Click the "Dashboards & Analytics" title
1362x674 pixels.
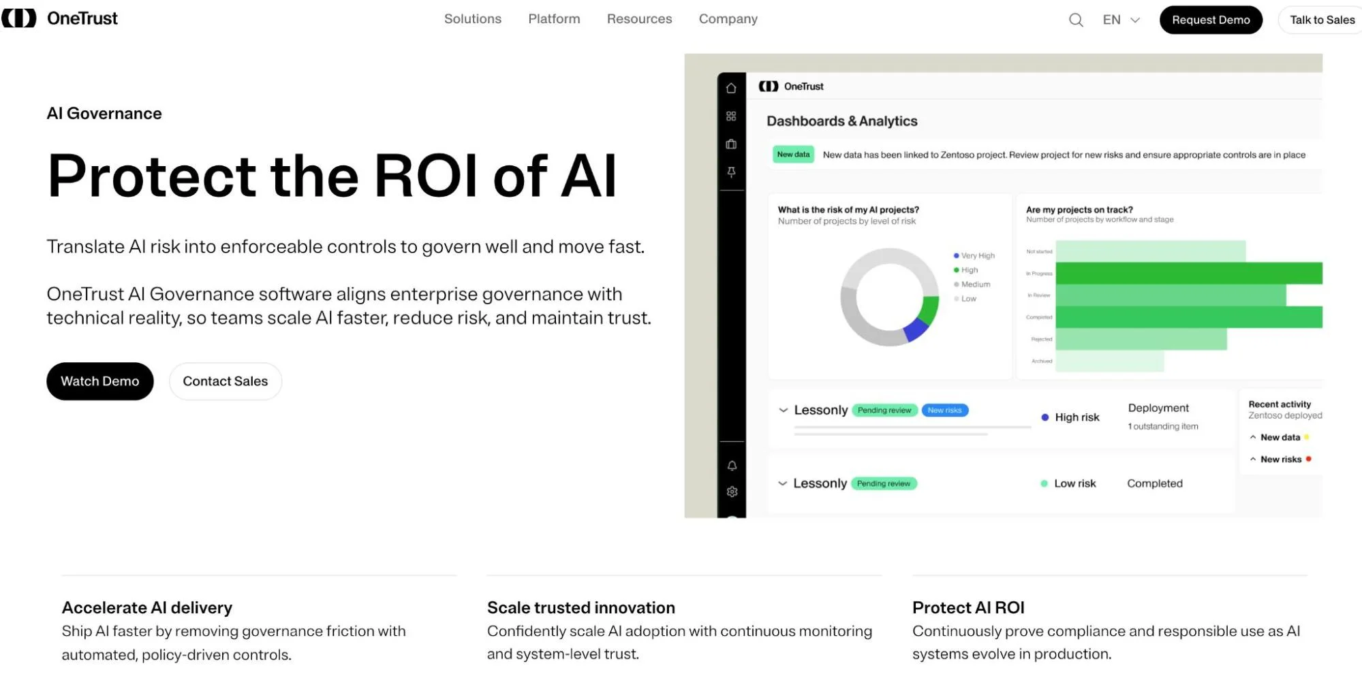(842, 121)
